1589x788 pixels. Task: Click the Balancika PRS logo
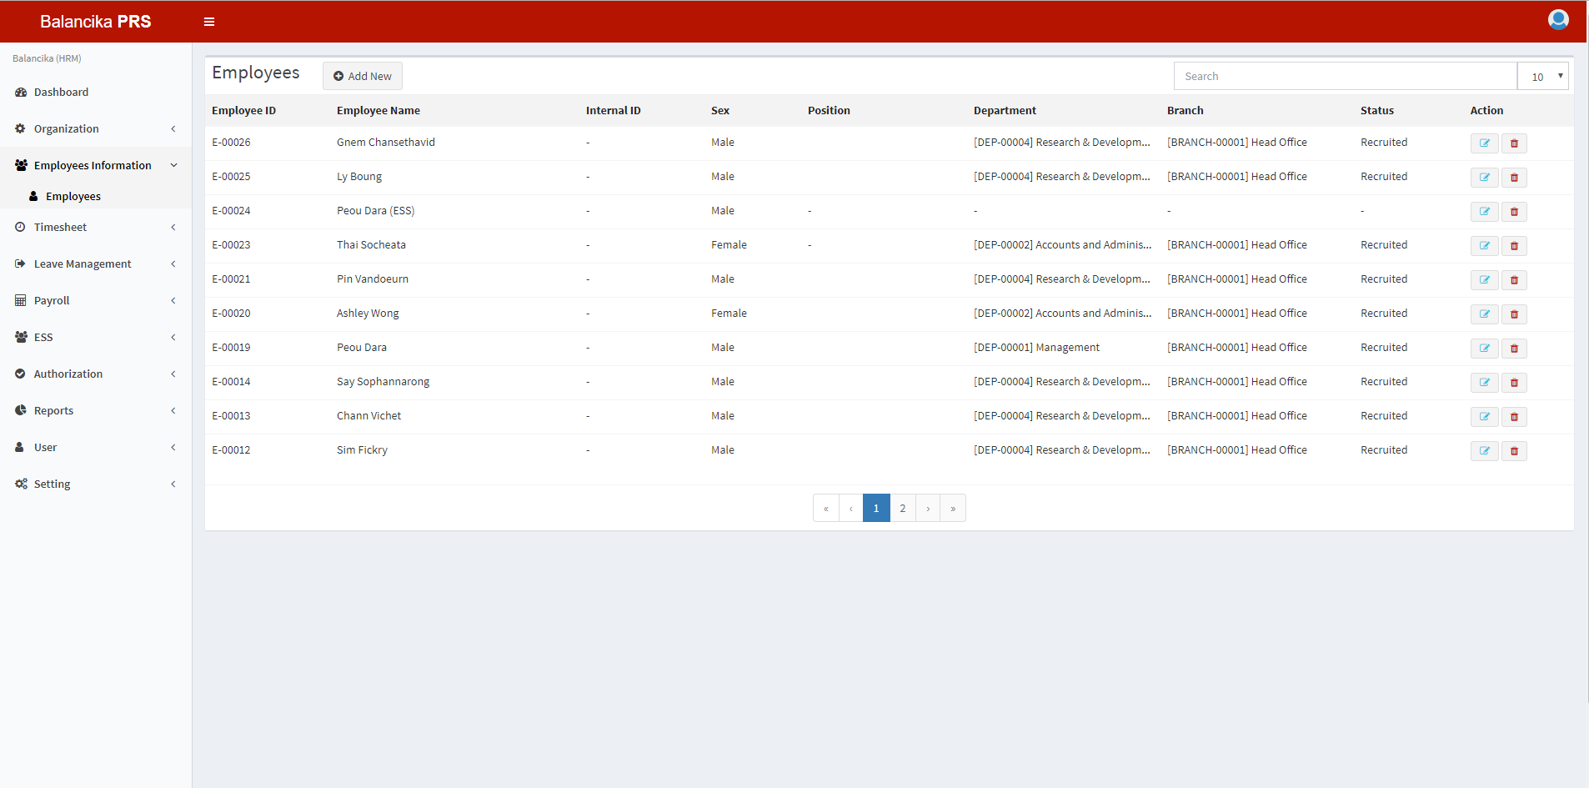point(96,22)
